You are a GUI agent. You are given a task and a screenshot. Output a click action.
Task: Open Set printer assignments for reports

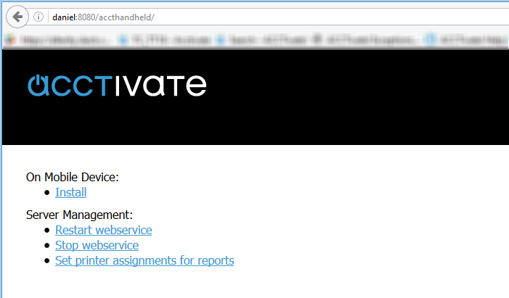click(144, 260)
